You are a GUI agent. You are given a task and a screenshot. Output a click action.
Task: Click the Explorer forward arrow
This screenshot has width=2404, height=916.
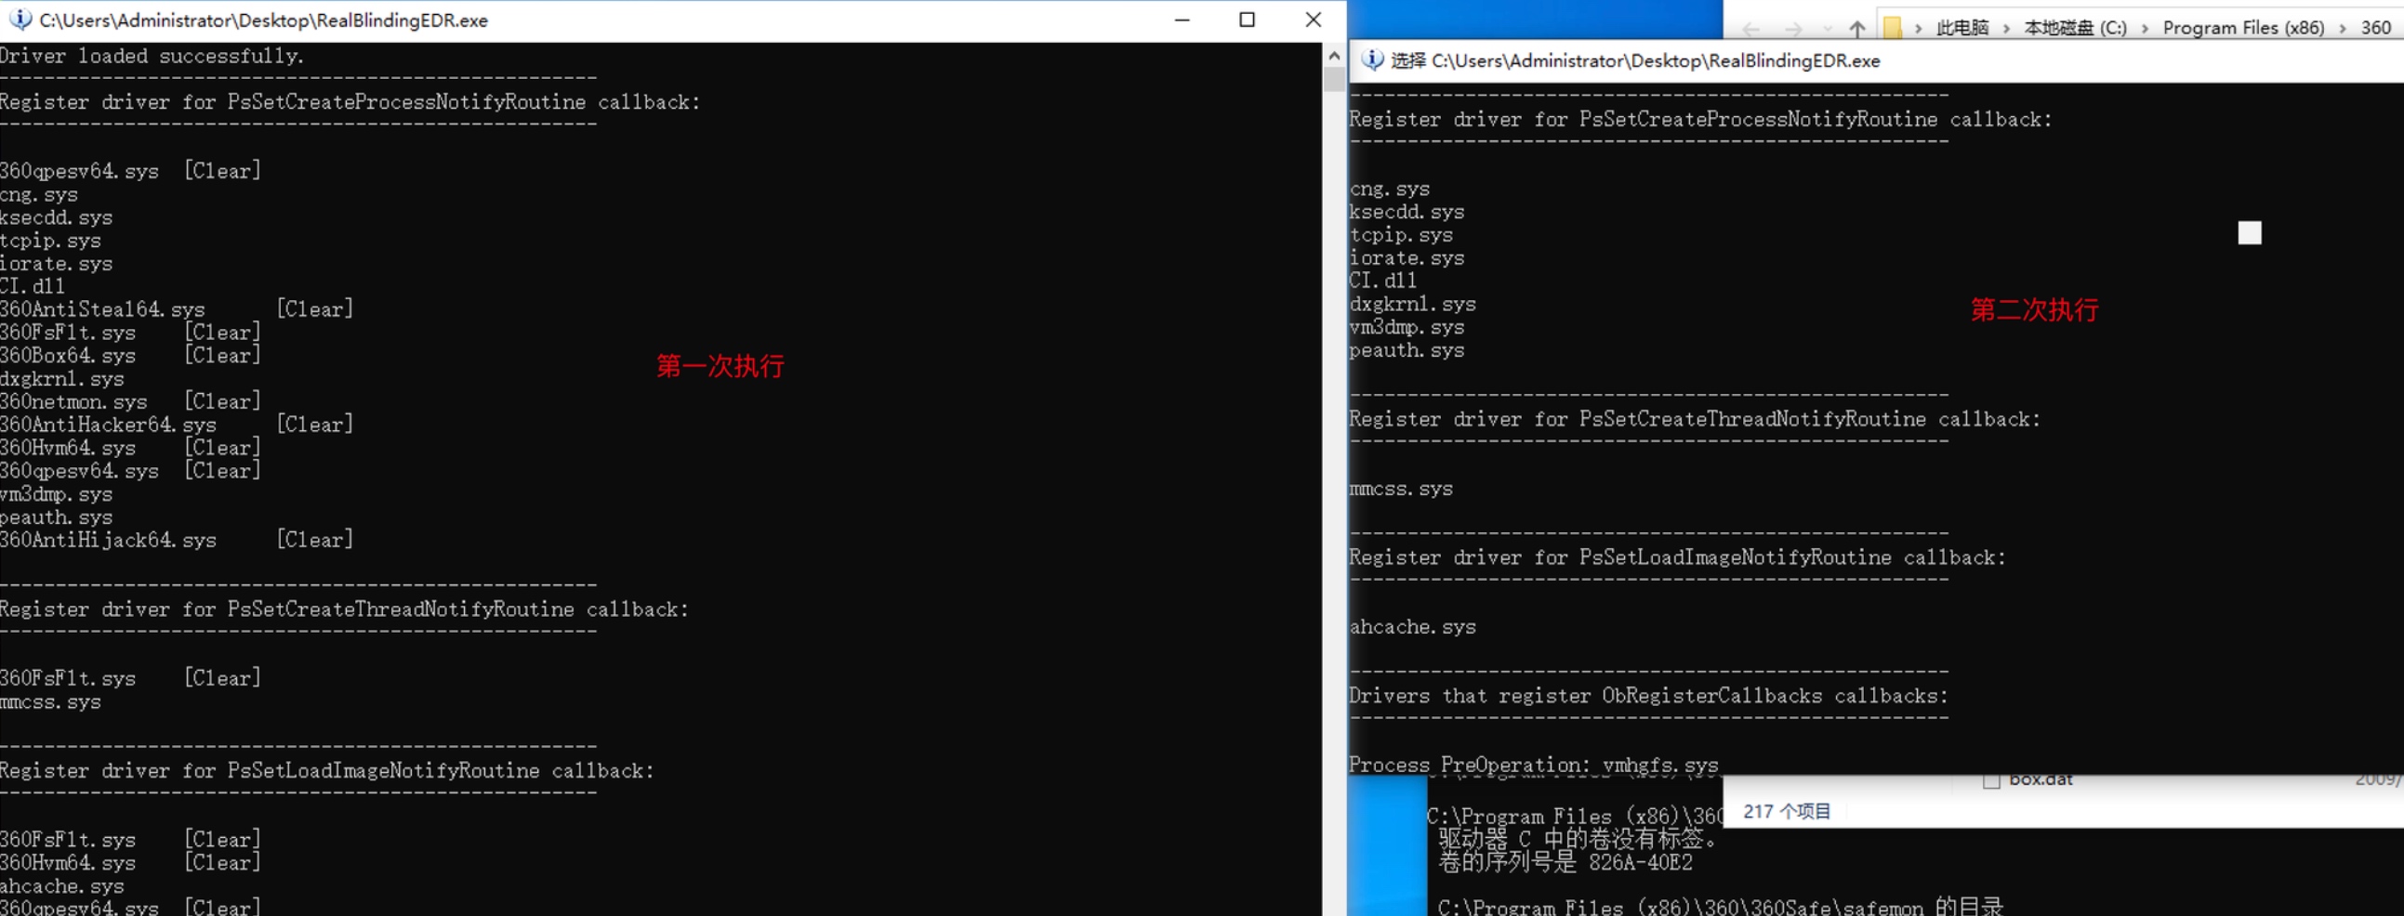[x=1791, y=29]
